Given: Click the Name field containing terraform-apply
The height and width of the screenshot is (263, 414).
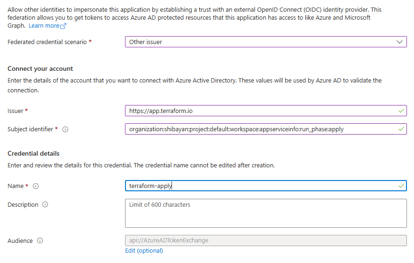Looking at the screenshot, I should click(x=266, y=186).
